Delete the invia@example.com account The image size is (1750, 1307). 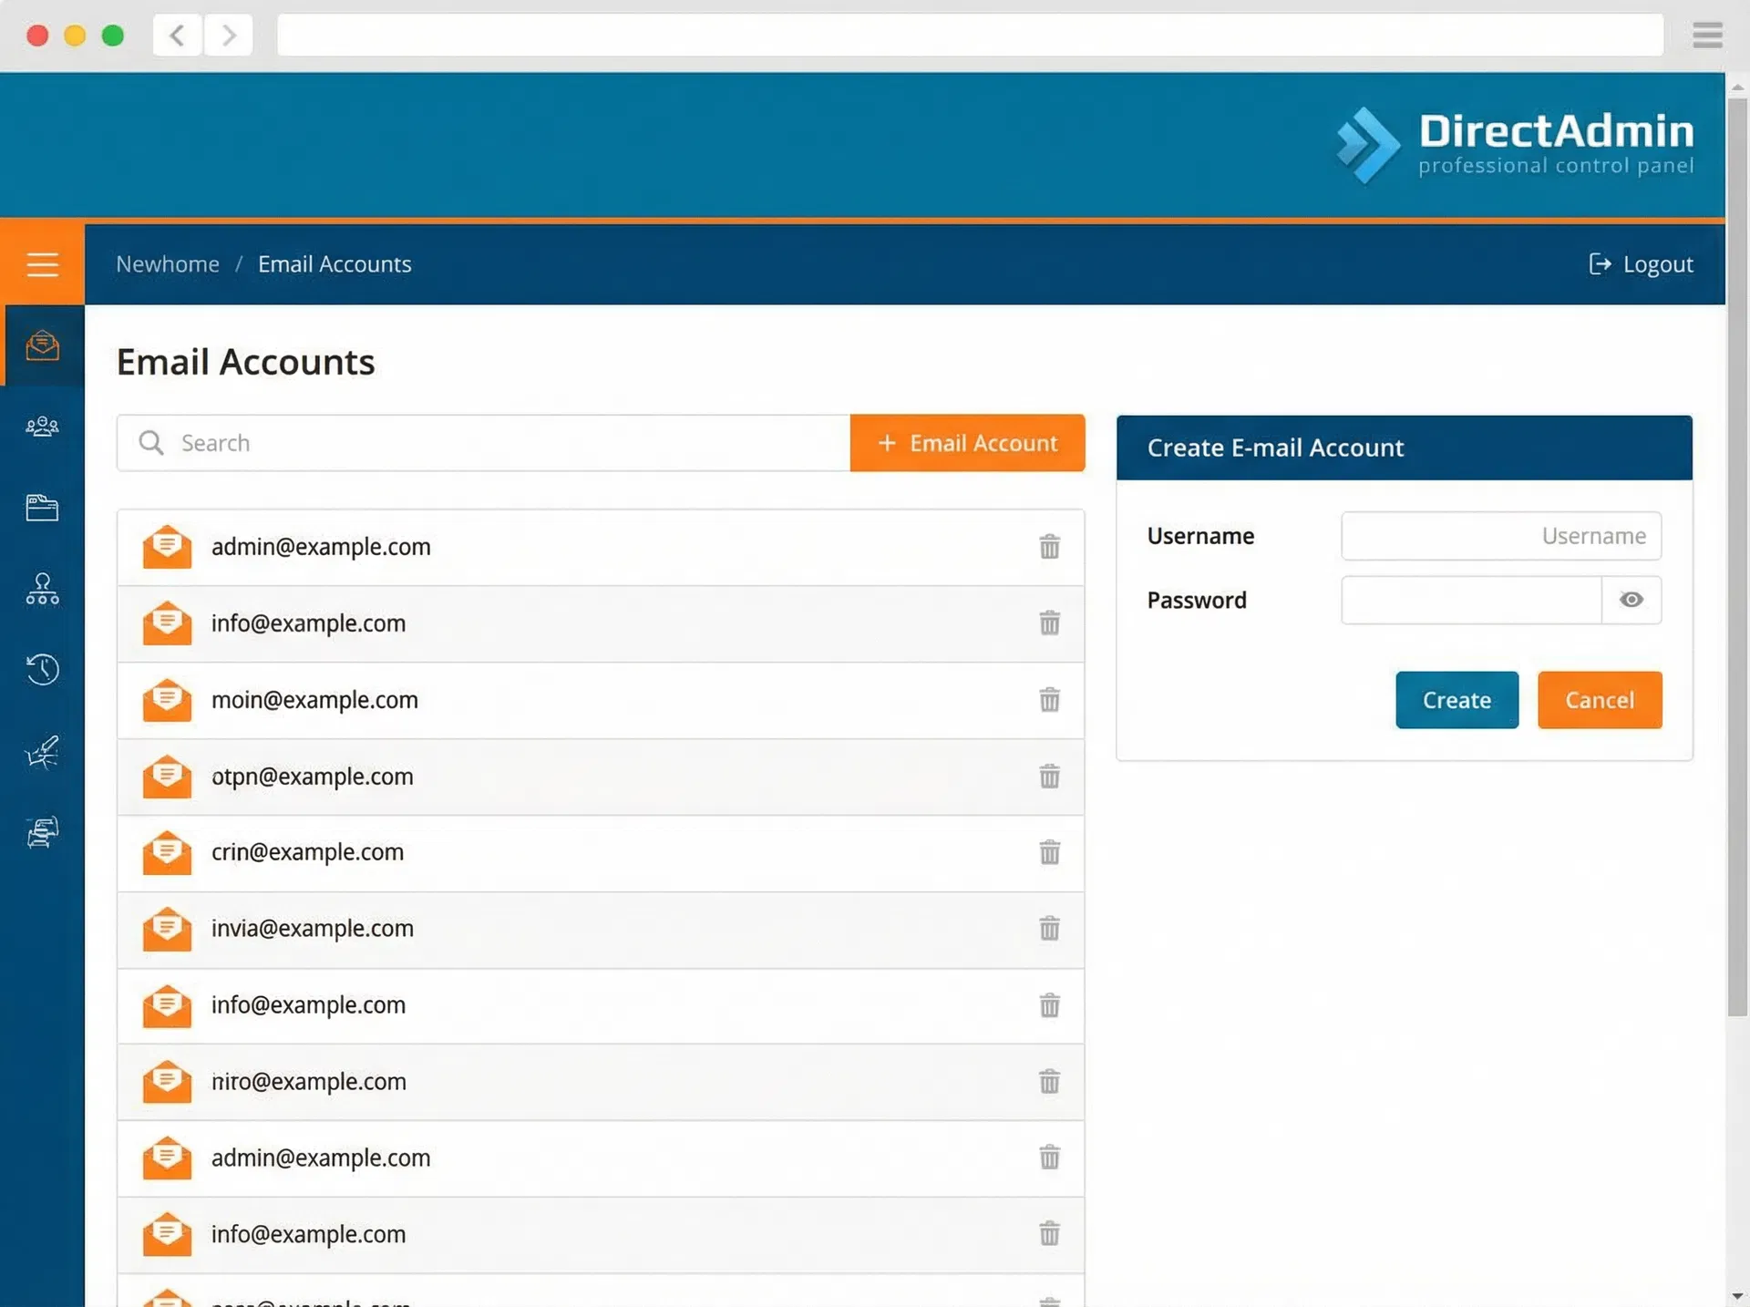click(x=1049, y=928)
